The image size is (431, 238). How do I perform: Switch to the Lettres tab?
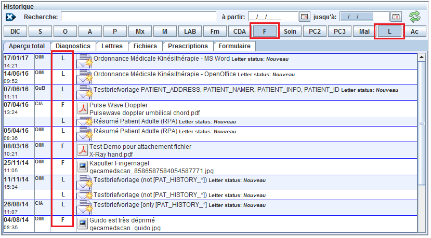point(112,46)
